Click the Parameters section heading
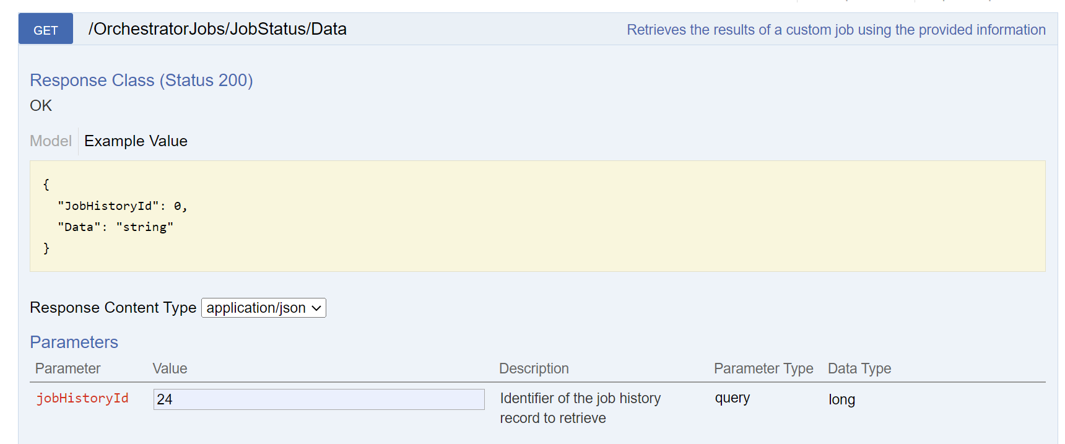 (x=74, y=342)
